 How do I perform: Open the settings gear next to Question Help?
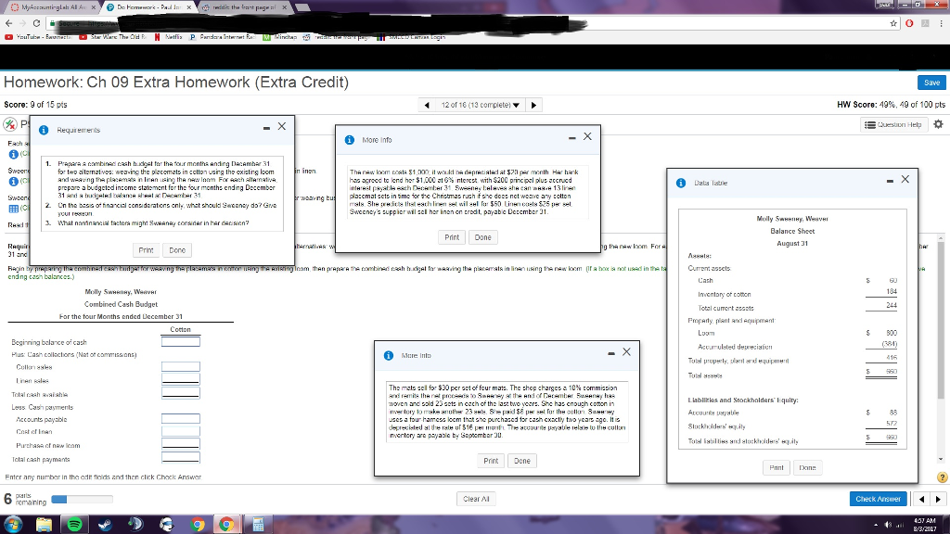tap(939, 124)
